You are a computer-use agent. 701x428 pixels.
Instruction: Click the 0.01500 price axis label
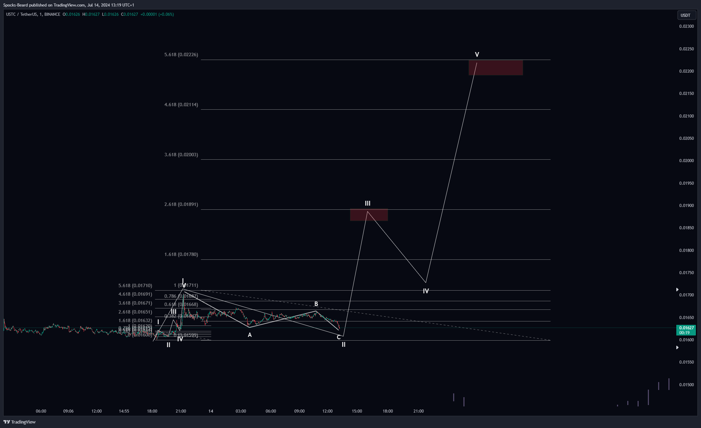point(686,385)
